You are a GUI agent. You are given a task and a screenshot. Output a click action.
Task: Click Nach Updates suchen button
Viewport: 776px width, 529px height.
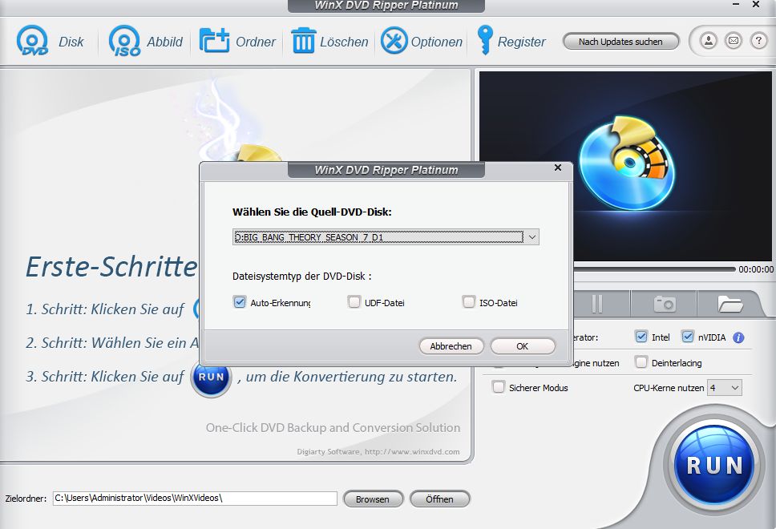click(620, 42)
